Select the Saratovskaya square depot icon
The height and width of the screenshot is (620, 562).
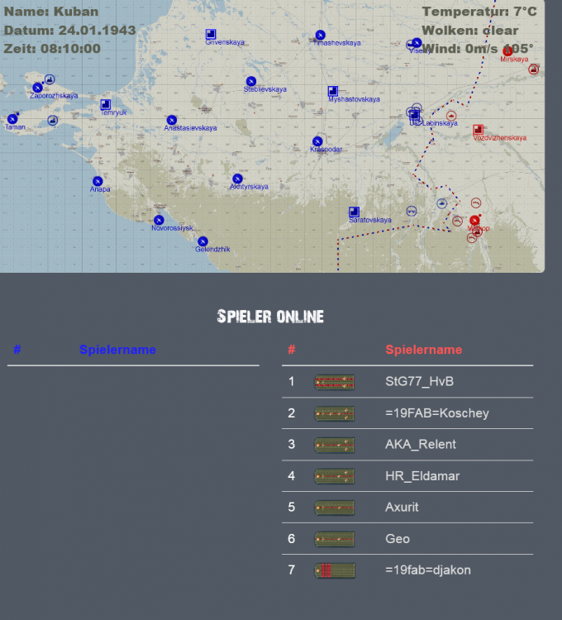(354, 212)
